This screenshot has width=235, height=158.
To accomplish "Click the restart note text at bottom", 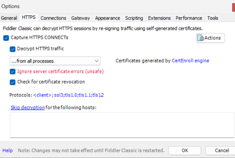I will click(91, 151).
